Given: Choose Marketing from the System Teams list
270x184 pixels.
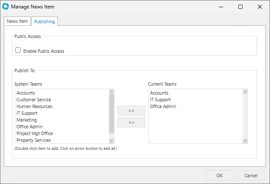Looking at the screenshot, I should tap(27, 120).
